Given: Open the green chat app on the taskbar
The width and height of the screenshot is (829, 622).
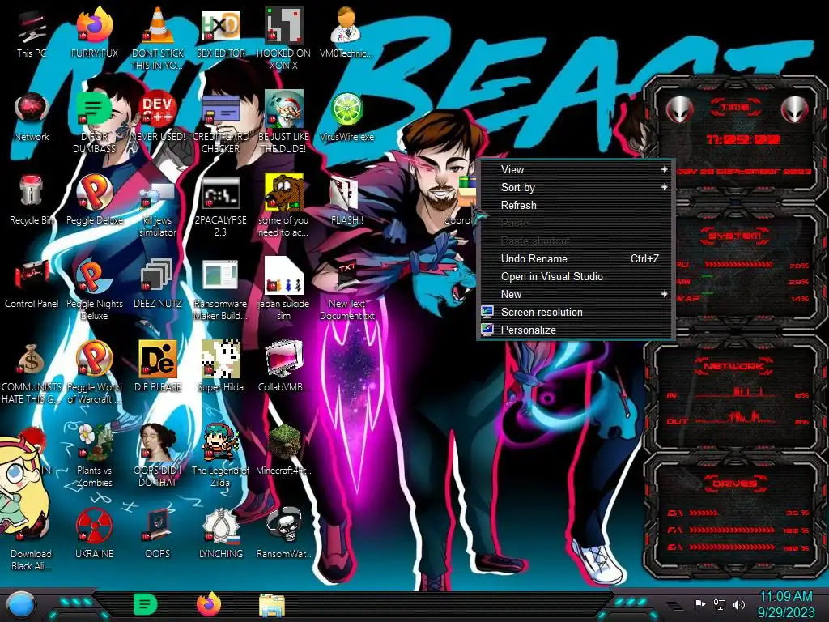Looking at the screenshot, I should pyautogui.click(x=145, y=604).
